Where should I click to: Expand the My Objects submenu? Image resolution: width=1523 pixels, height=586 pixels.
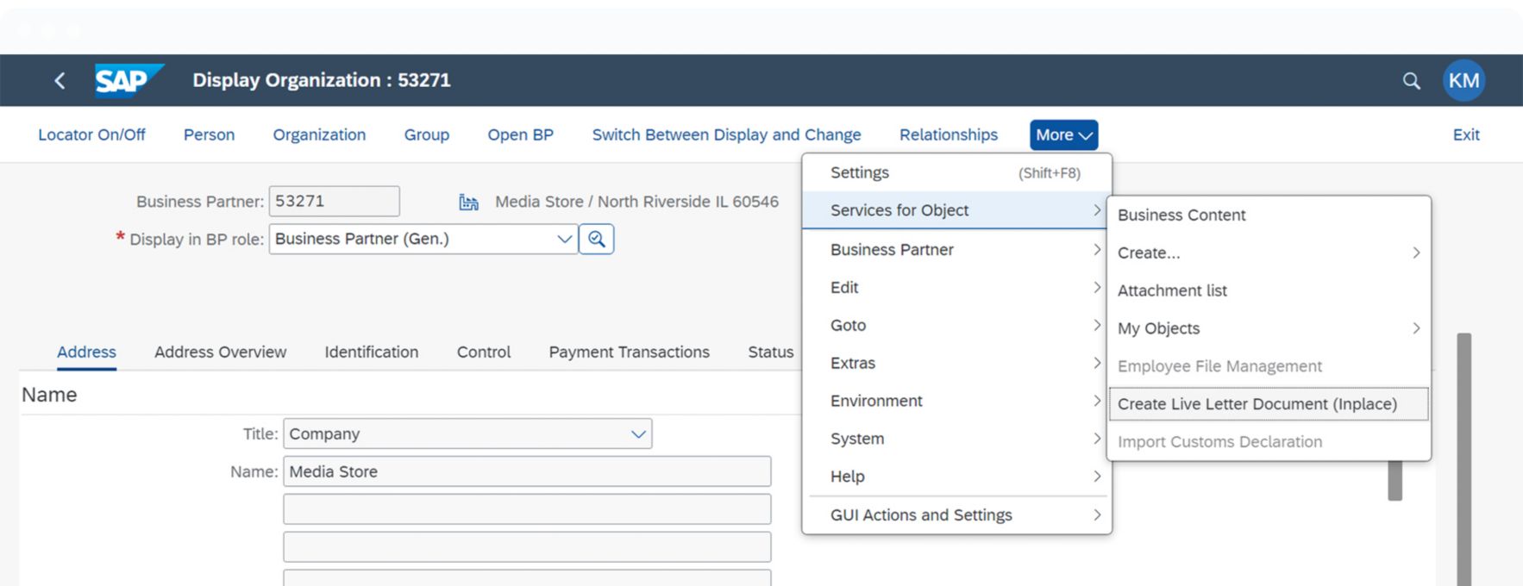pos(1268,328)
